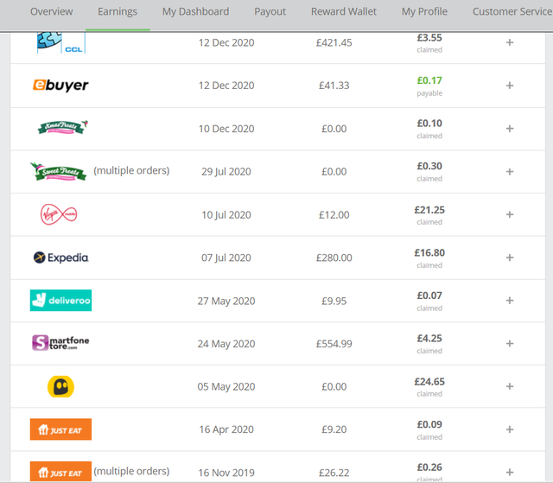Click Sweet Treats (multiple orders) label
Viewport: 553px width, 483px height.
pos(131,170)
